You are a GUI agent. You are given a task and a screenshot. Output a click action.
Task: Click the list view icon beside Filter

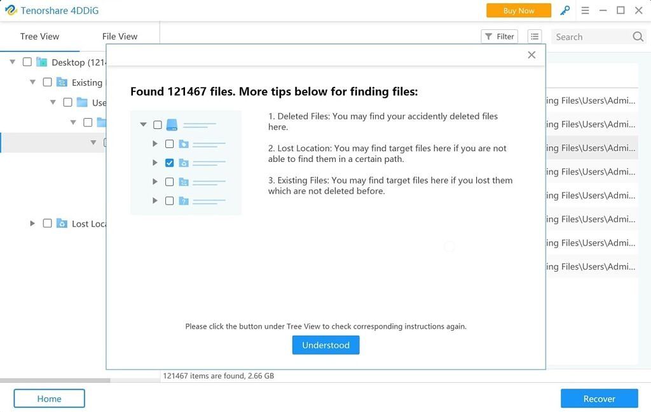535,36
